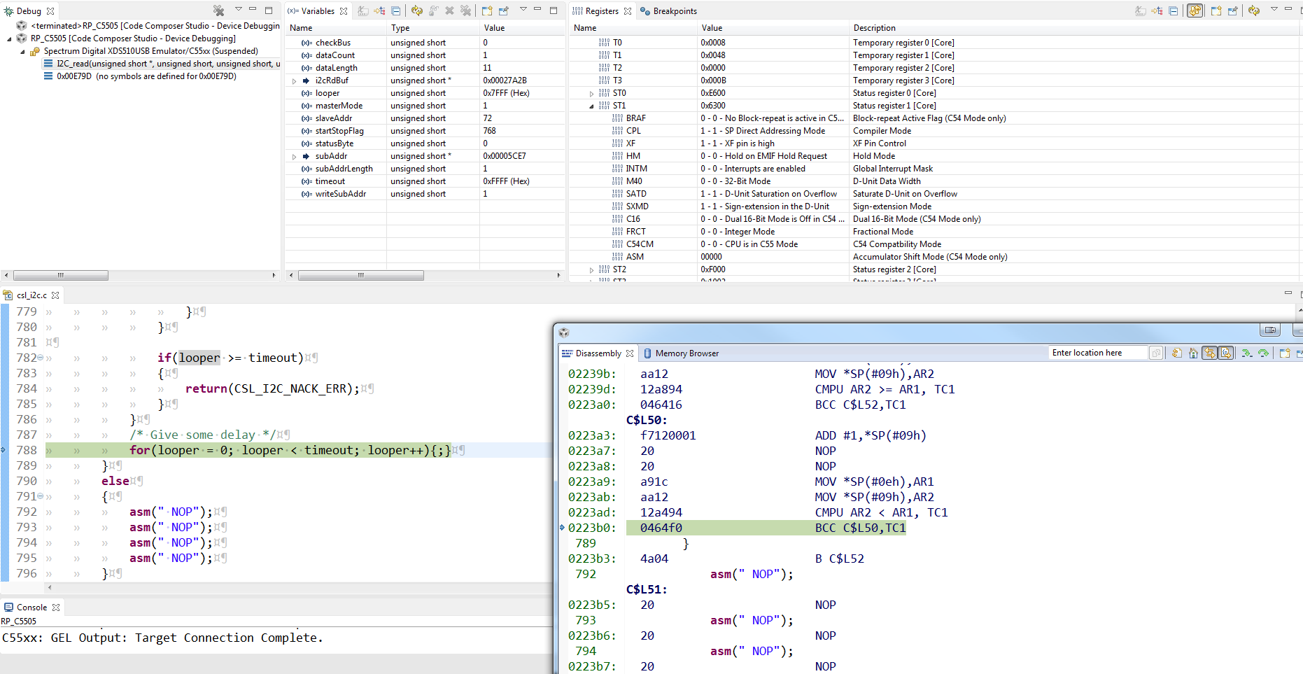Toggle continuous refresh in Registers view
This screenshot has height=674, width=1303.
(x=1195, y=10)
